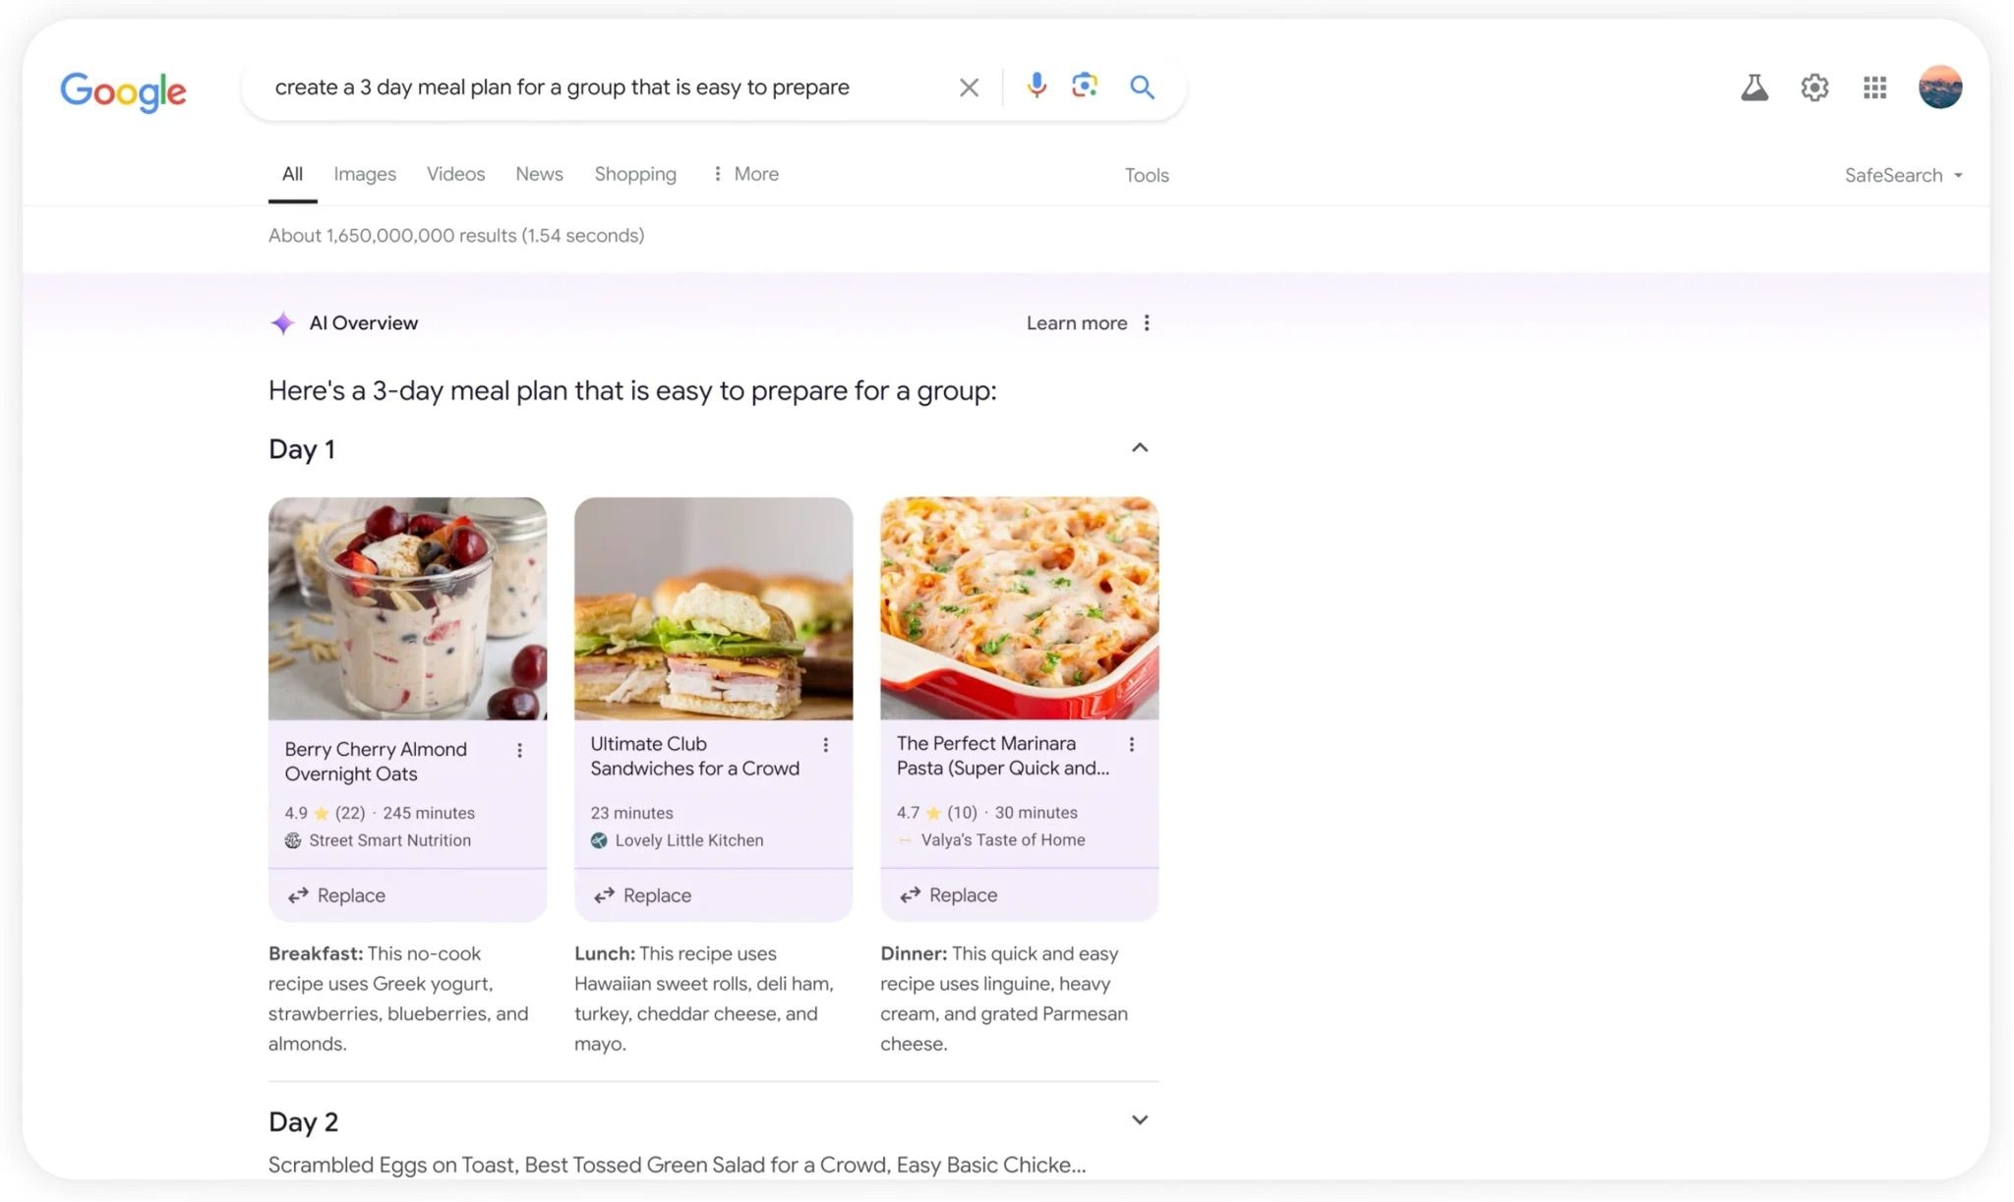Click the three-dot menu on Perfect Marinara Pasta card
Screen dimensions: 2014x1202
coord(1132,747)
